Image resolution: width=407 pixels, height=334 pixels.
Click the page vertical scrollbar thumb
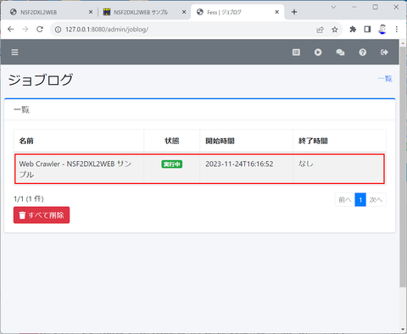(403, 167)
